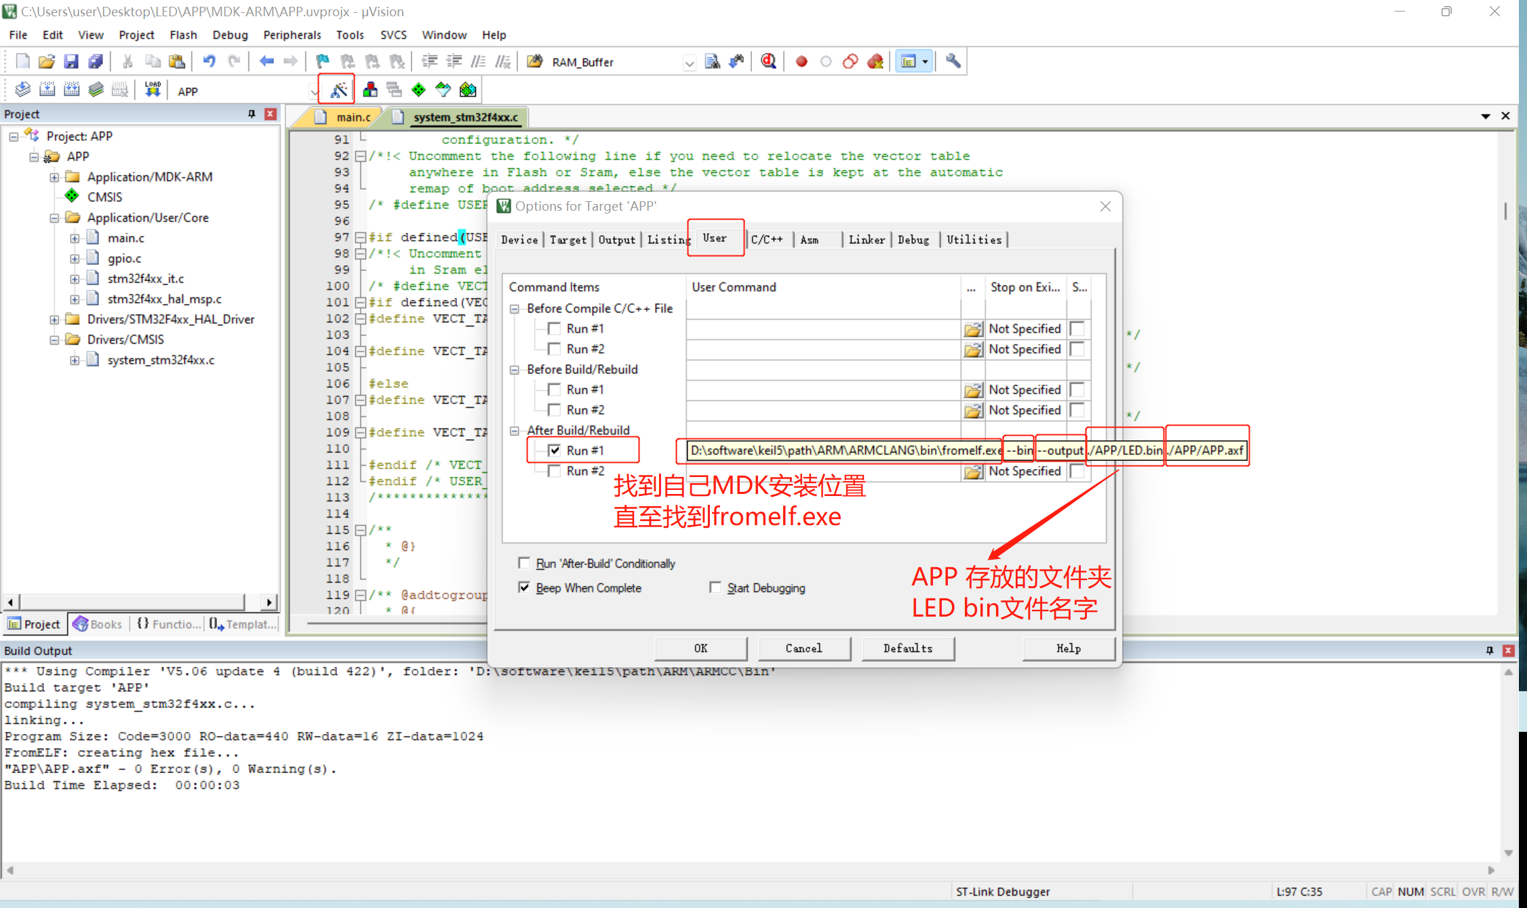The image size is (1527, 908).
Task: Click the Manage Run-Time Environment diamond icon
Action: pyautogui.click(x=418, y=89)
